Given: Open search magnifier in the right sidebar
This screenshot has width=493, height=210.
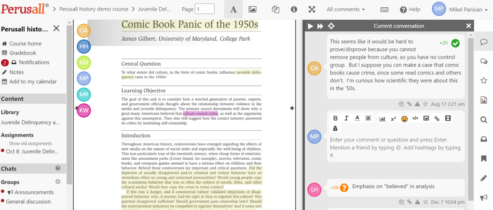Looking at the screenshot, I should [x=483, y=120].
